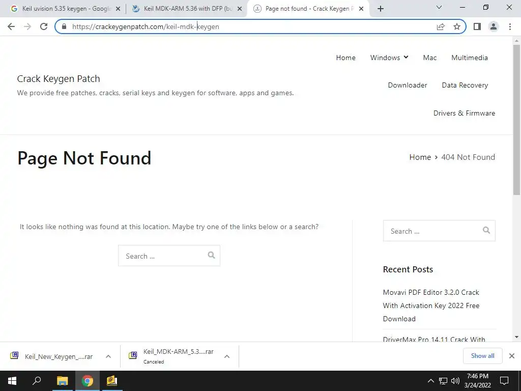
Task: Open the volume control tray icon
Action: pyautogui.click(x=455, y=381)
